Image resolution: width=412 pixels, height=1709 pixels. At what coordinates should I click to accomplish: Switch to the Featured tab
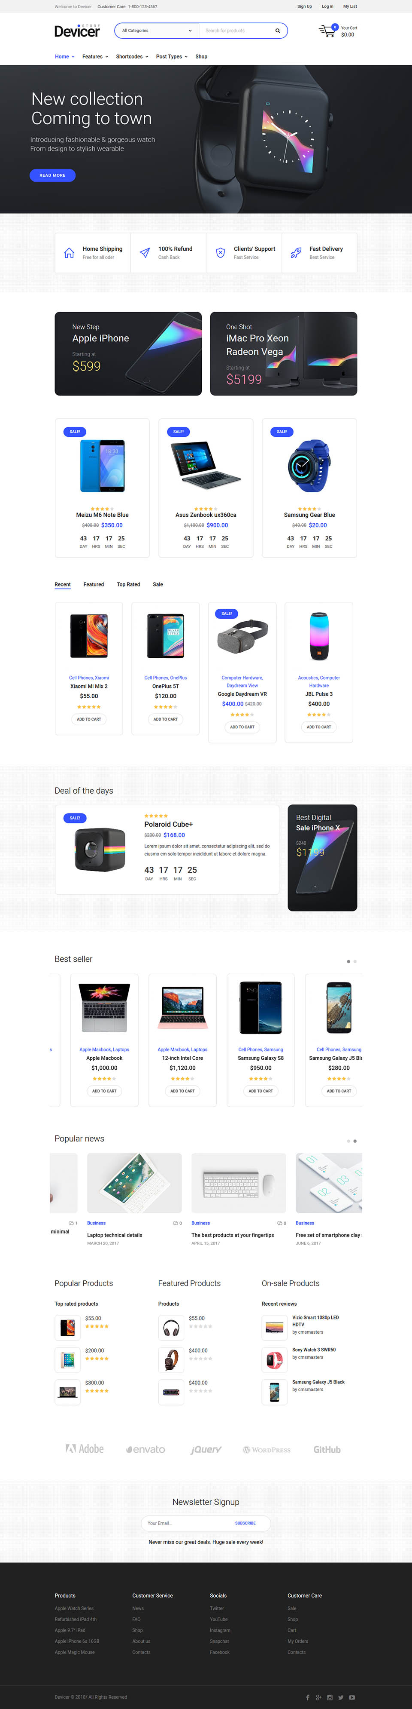(x=94, y=584)
